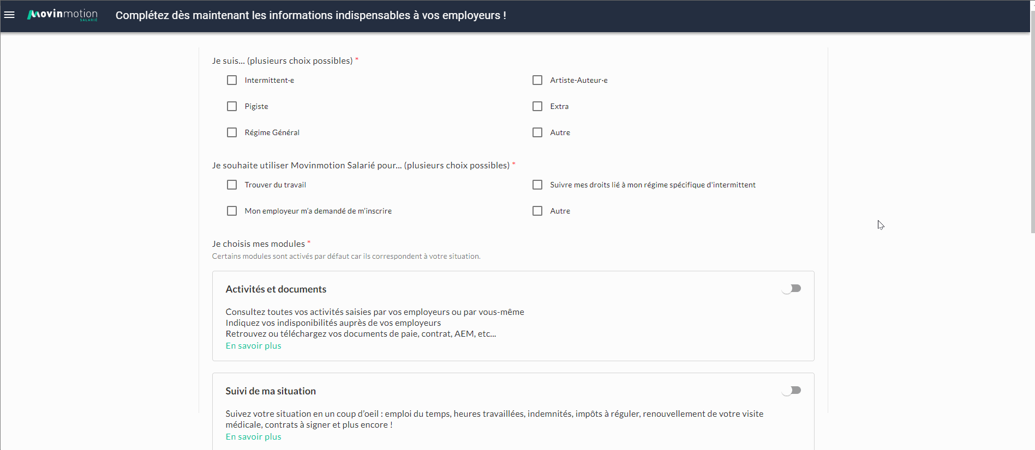Check the Intermittent·e checkbox
This screenshot has width=1035, height=450.
pos(232,80)
